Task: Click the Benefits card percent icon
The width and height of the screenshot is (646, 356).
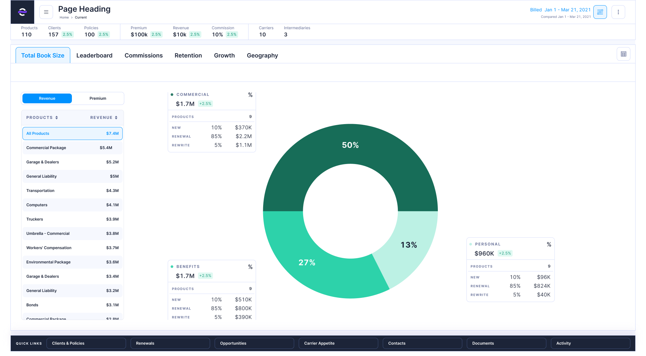Action: pos(250,267)
